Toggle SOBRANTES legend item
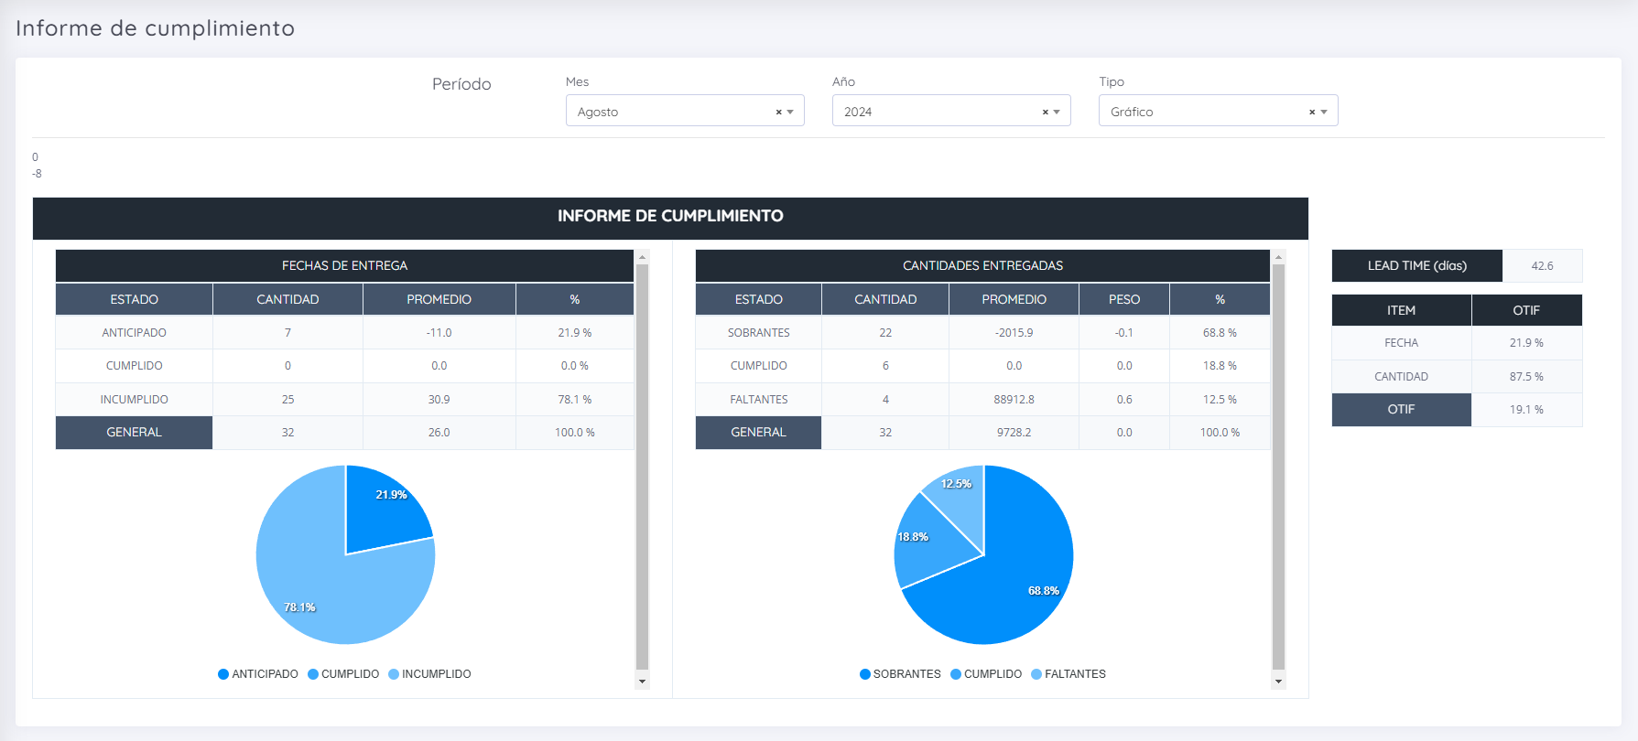This screenshot has width=1638, height=741. tap(900, 674)
